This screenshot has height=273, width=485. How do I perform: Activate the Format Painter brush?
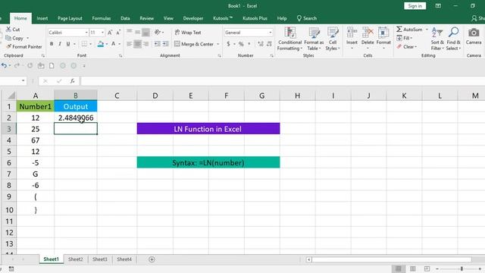8,47
